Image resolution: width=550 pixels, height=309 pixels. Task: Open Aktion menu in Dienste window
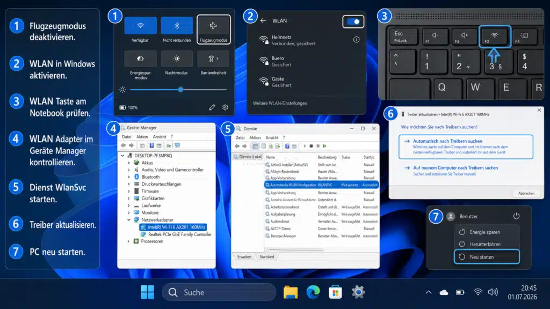[x=255, y=137]
